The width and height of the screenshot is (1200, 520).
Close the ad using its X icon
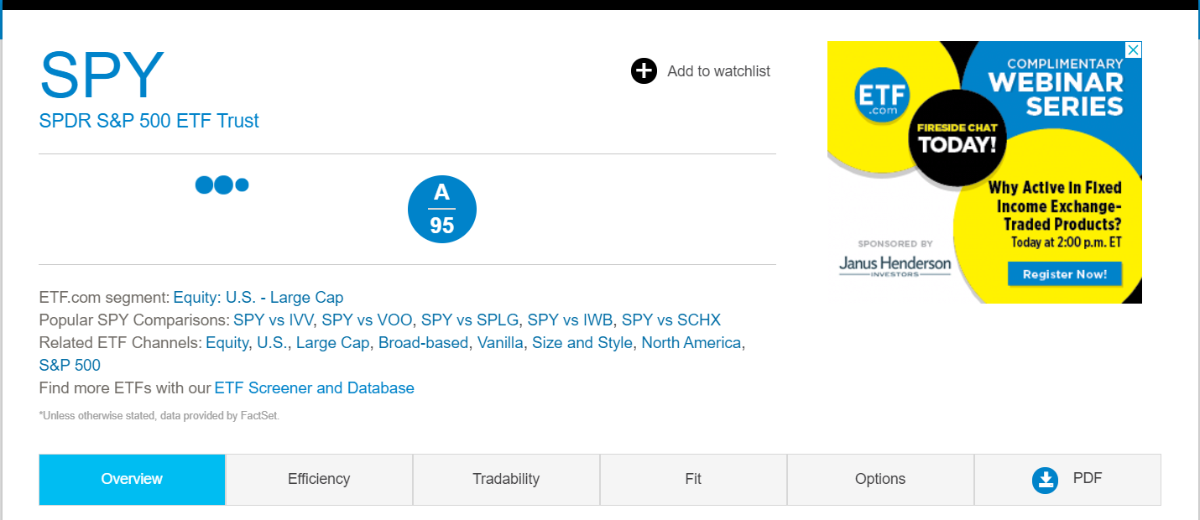tap(1134, 49)
